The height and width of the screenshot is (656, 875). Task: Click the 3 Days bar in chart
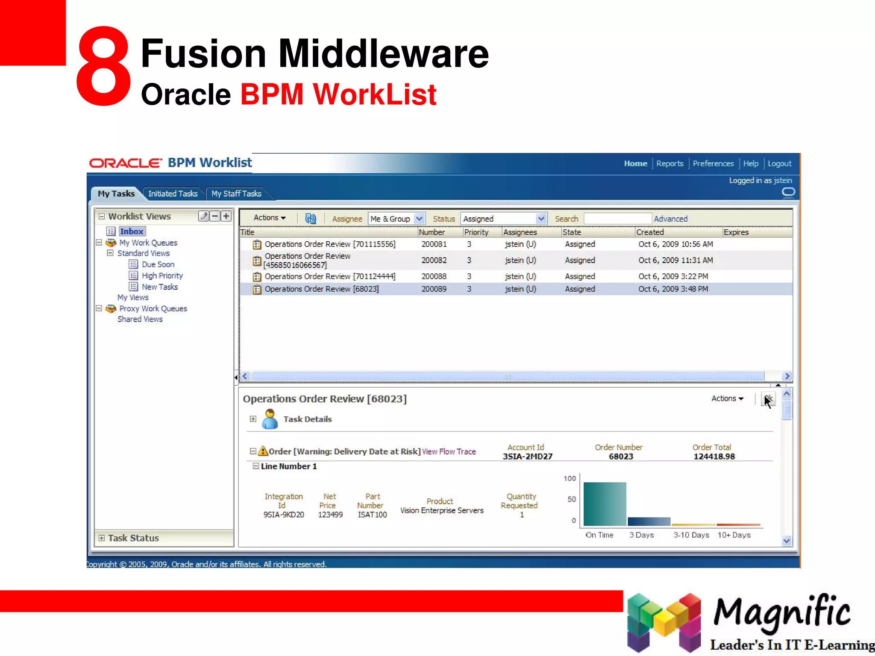(649, 521)
